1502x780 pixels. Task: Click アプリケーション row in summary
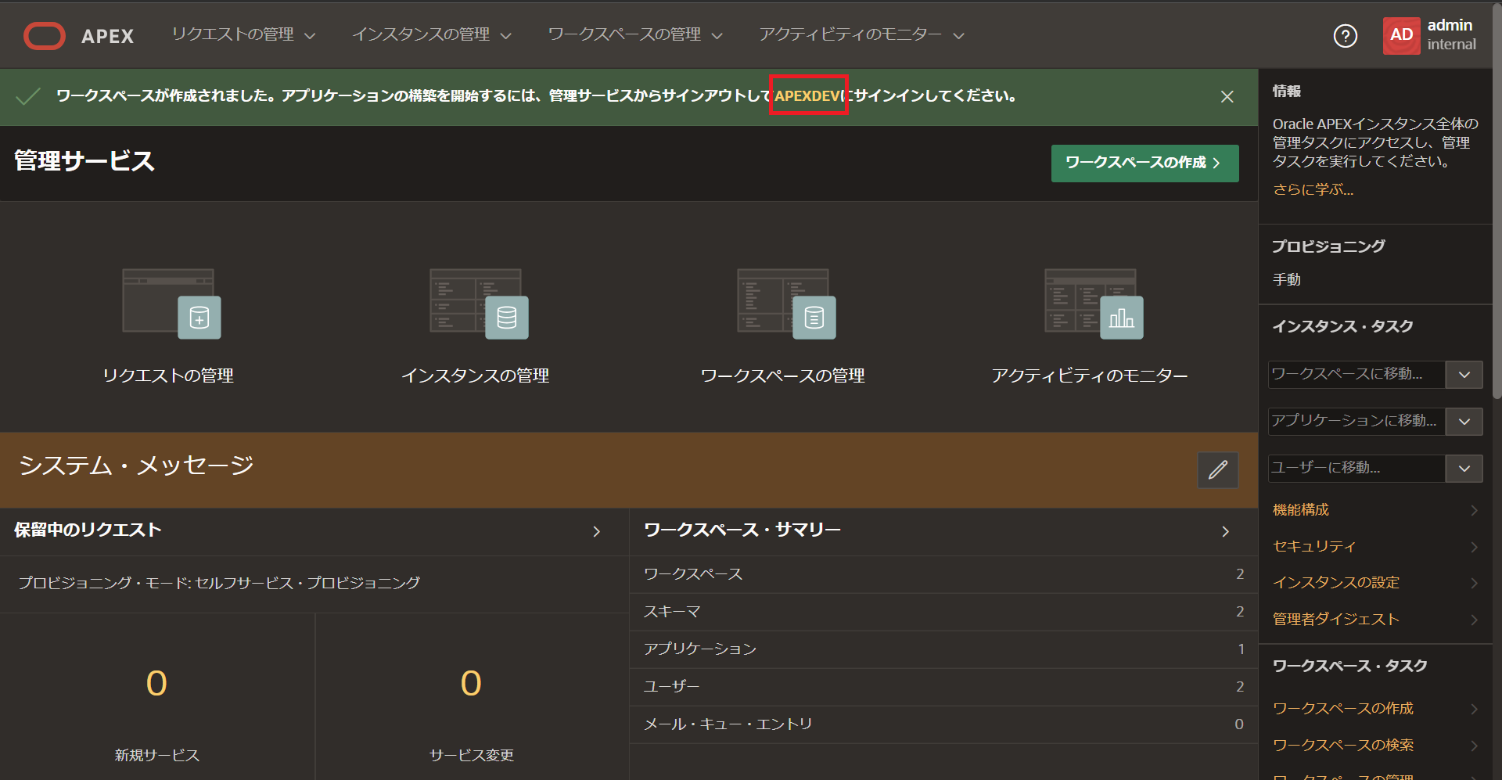coord(943,649)
